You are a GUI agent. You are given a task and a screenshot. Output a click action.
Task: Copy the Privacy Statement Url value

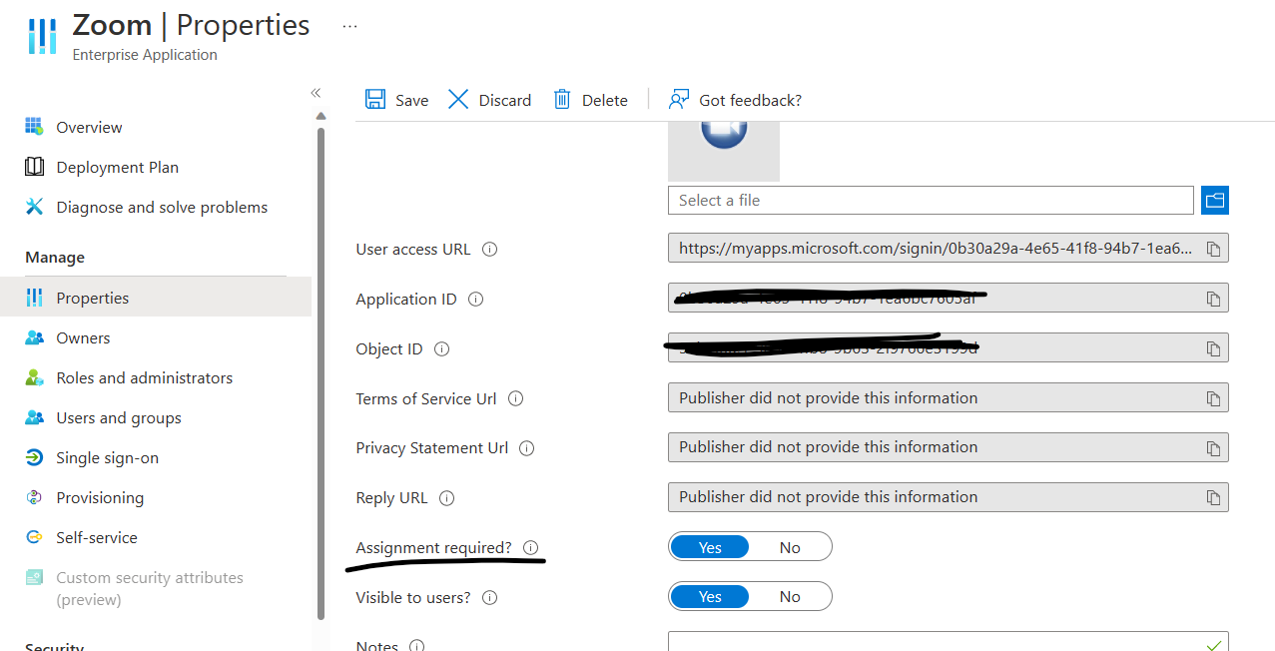[1213, 447]
